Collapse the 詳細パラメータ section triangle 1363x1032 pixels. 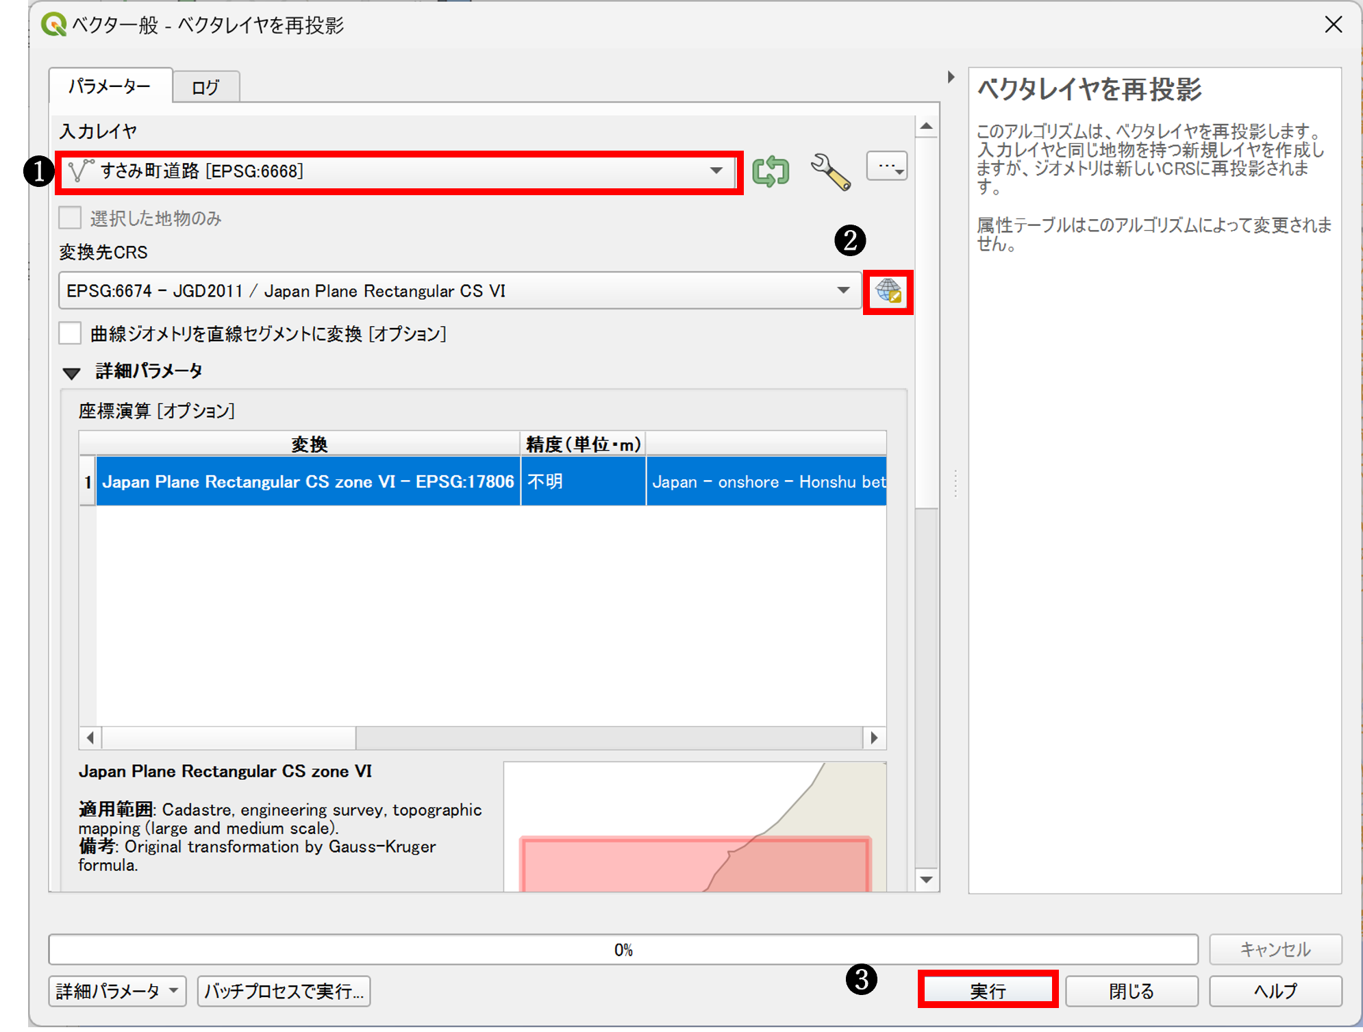(71, 373)
